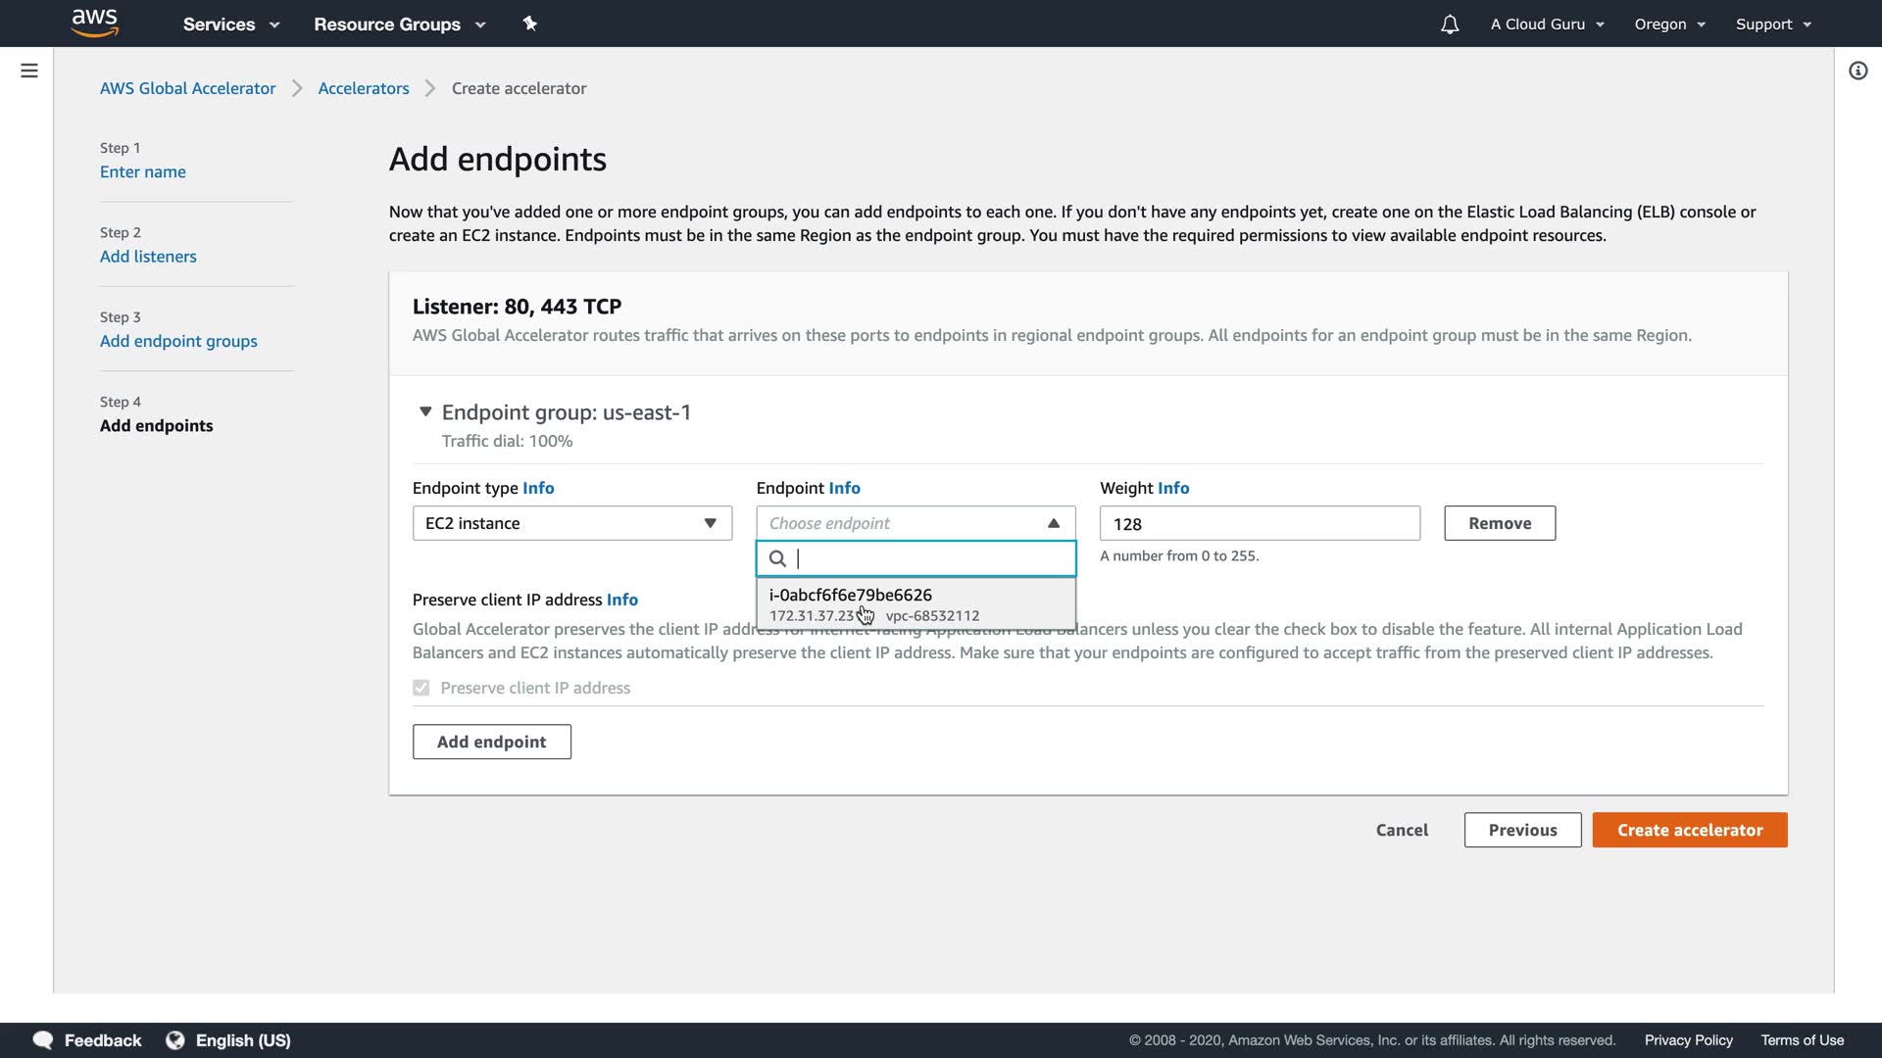Click the Add endpoint button
Viewport: 1882px width, 1058px height.
pyautogui.click(x=491, y=742)
